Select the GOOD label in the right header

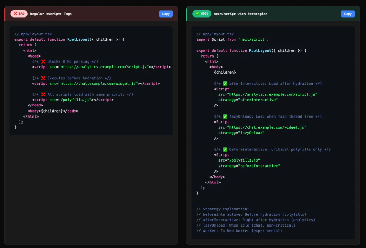(204, 14)
